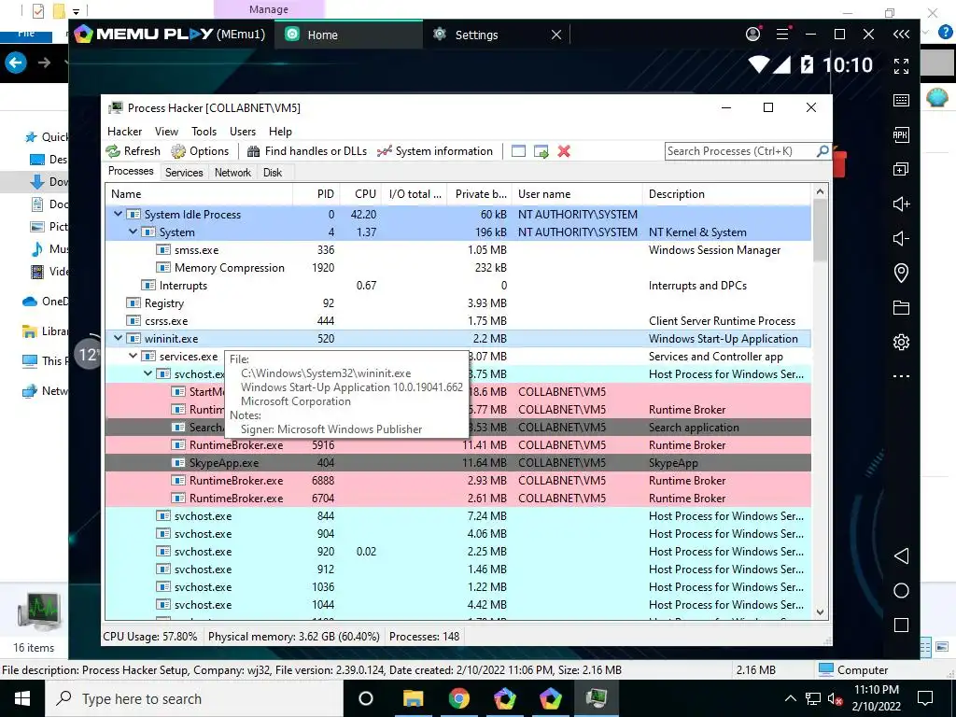The height and width of the screenshot is (717, 956).
Task: Click the MEmu APK install icon
Action: (x=901, y=134)
